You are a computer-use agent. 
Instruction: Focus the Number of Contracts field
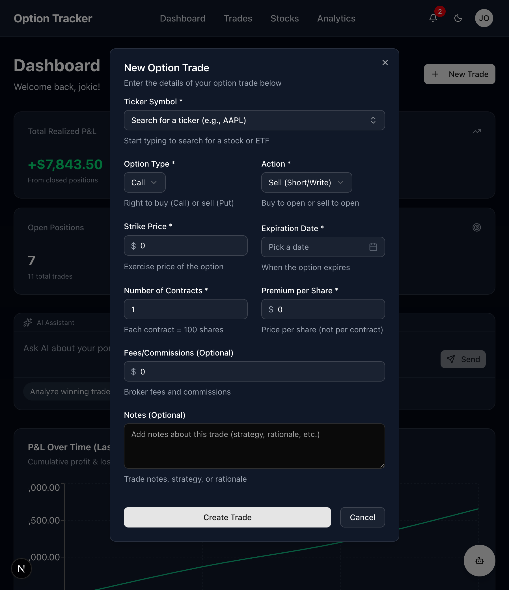pyautogui.click(x=186, y=309)
